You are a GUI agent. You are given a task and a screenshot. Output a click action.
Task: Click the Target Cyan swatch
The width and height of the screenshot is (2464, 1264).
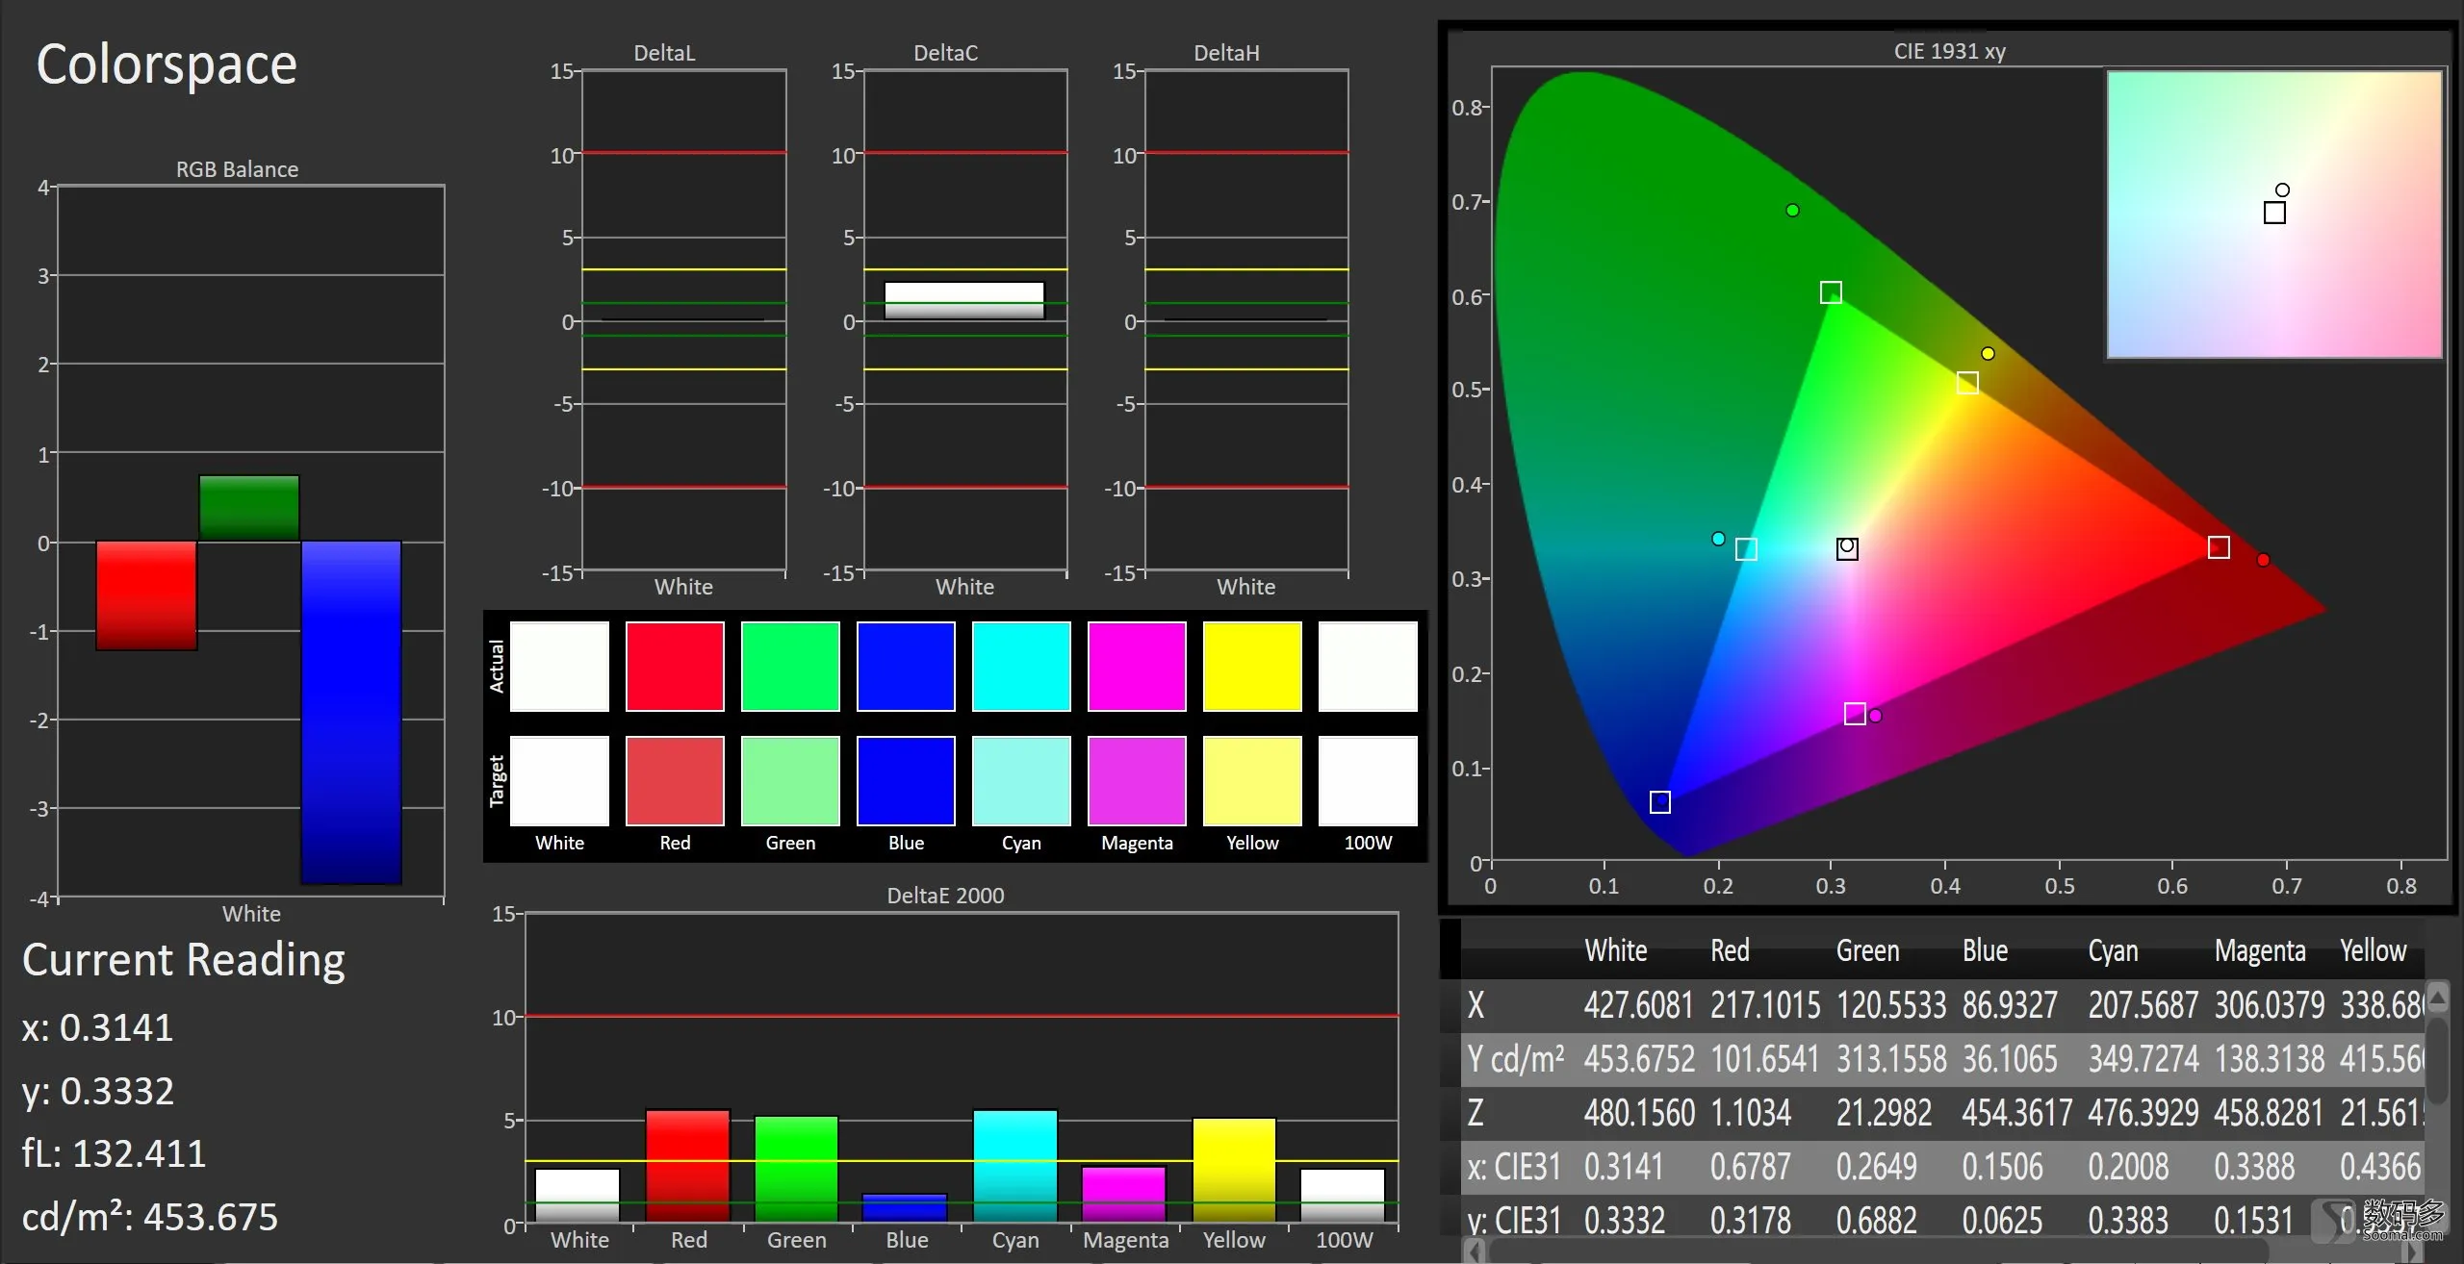[1021, 781]
